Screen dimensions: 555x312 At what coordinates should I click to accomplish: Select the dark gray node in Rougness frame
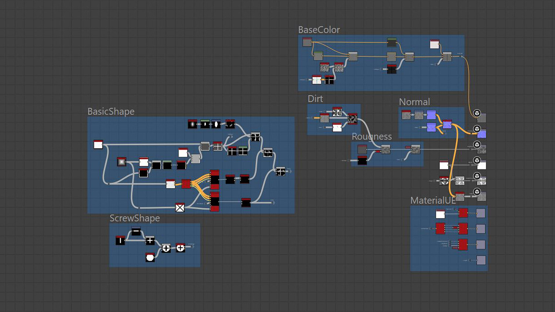point(362,149)
